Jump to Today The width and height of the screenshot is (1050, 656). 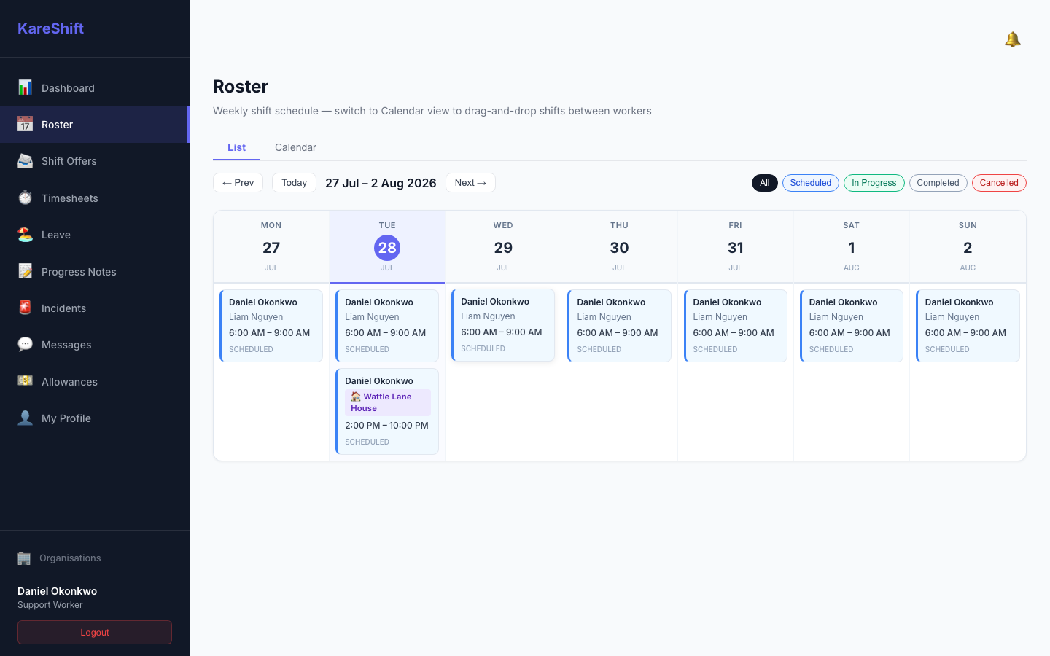coord(294,183)
